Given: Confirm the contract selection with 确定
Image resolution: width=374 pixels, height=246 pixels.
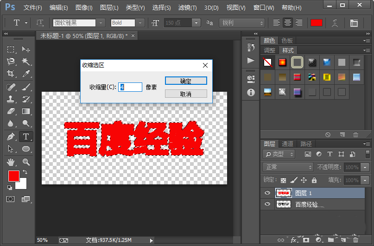Looking at the screenshot, I should point(186,81).
